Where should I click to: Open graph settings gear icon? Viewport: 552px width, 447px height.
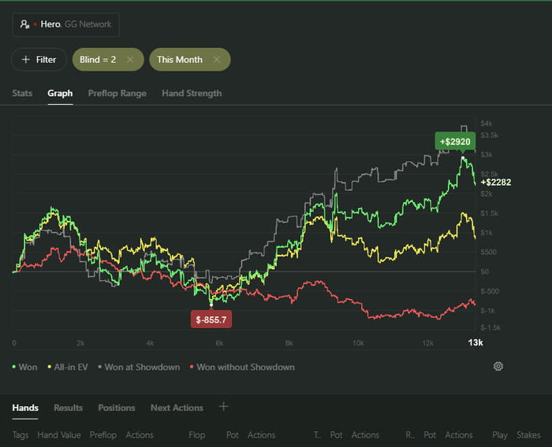coord(498,367)
